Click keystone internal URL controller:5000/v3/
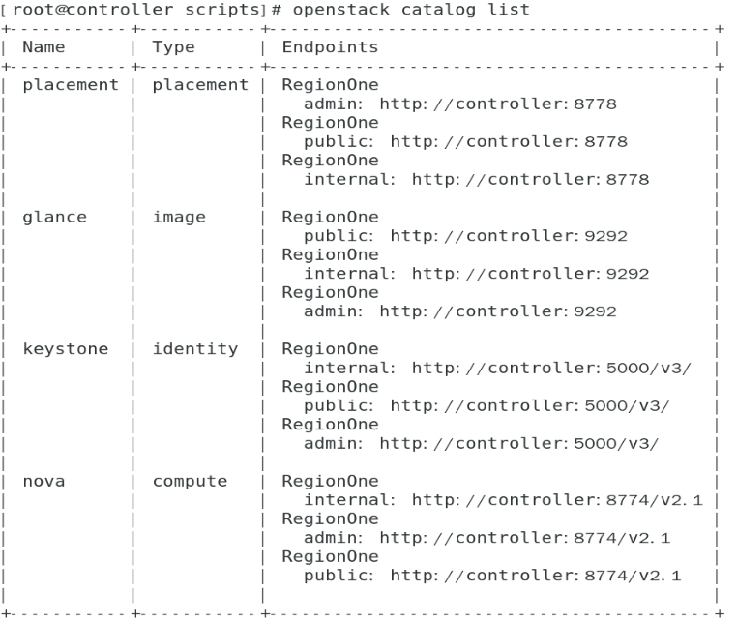This screenshot has height=622, width=737. [552, 368]
